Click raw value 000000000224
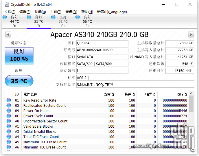199x156 pixels. [175, 116]
